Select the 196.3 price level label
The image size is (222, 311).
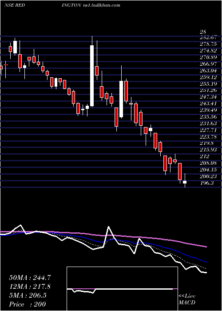tap(207, 183)
